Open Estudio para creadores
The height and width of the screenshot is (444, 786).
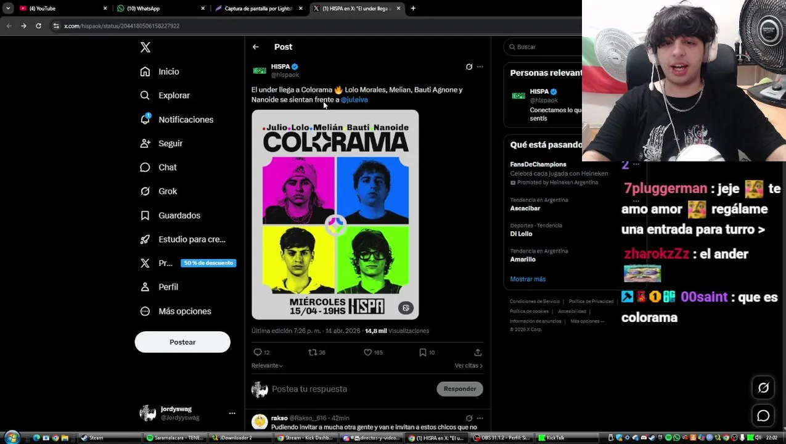pos(182,239)
